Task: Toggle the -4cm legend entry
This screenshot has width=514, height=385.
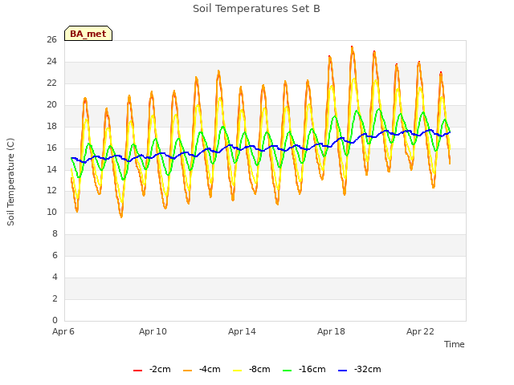Action: pos(202,369)
